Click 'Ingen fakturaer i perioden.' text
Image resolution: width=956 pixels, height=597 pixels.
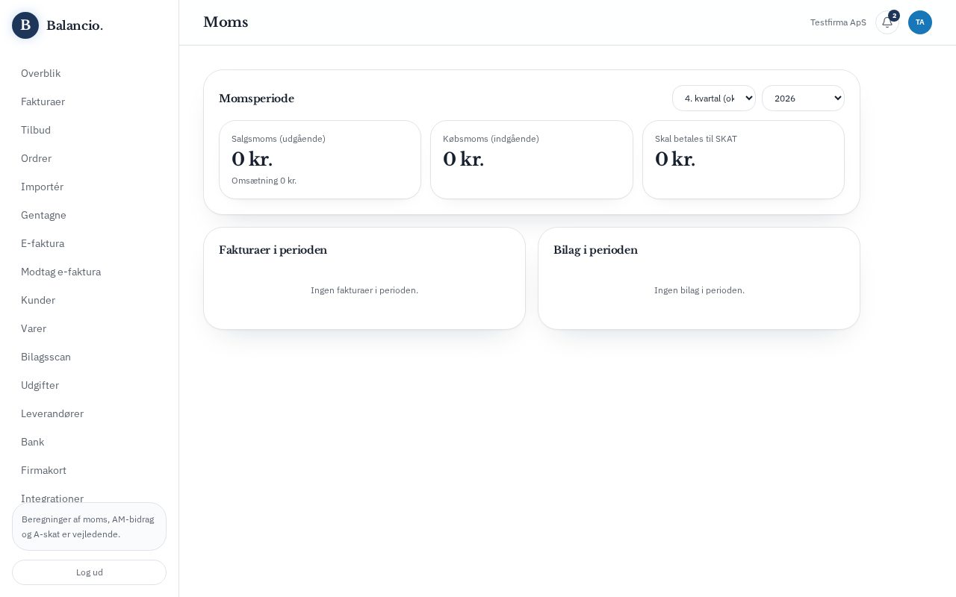[x=364, y=290]
